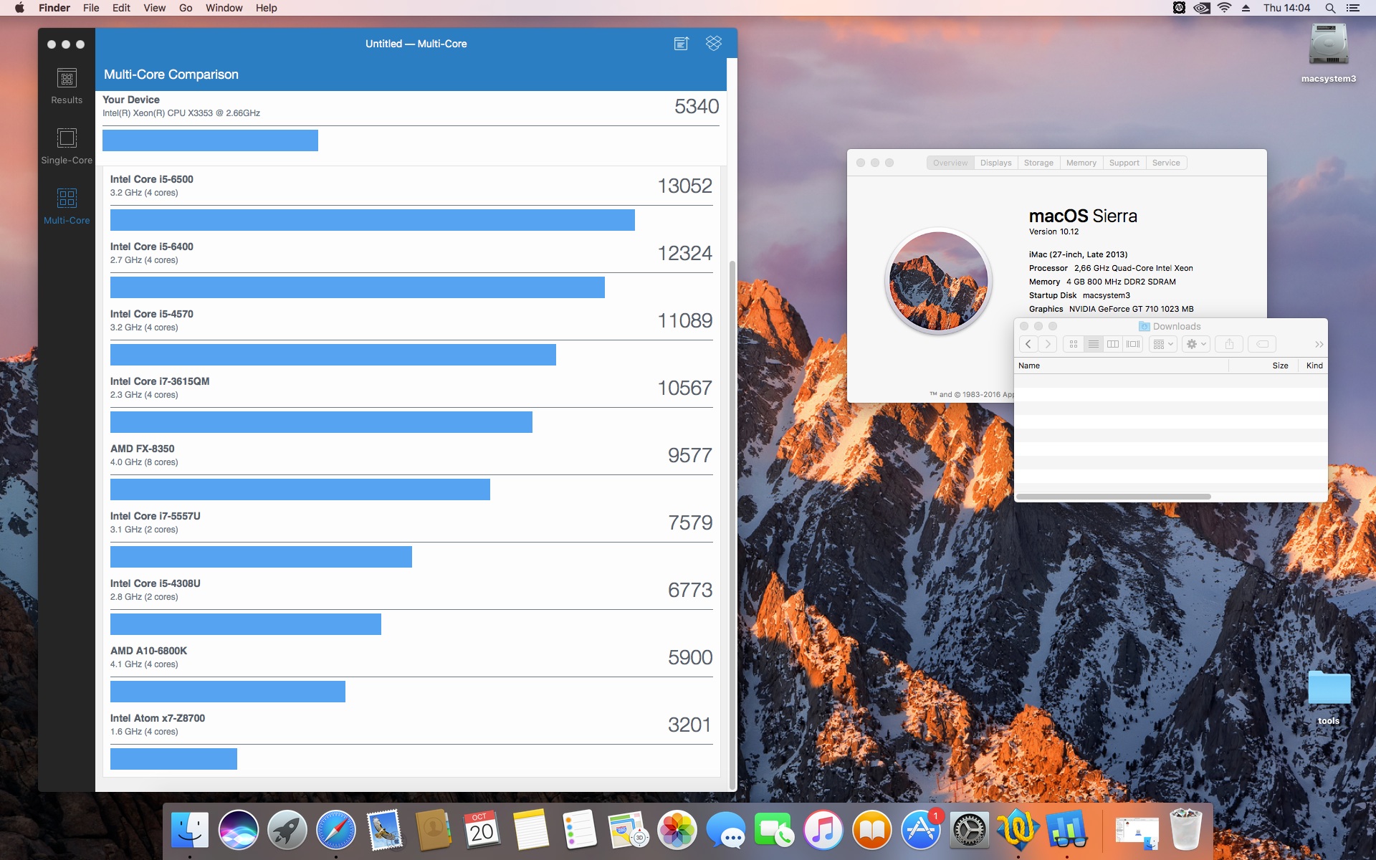Switch to the Single-Core comparison view
Screen dimensions: 1376x860
[67, 145]
